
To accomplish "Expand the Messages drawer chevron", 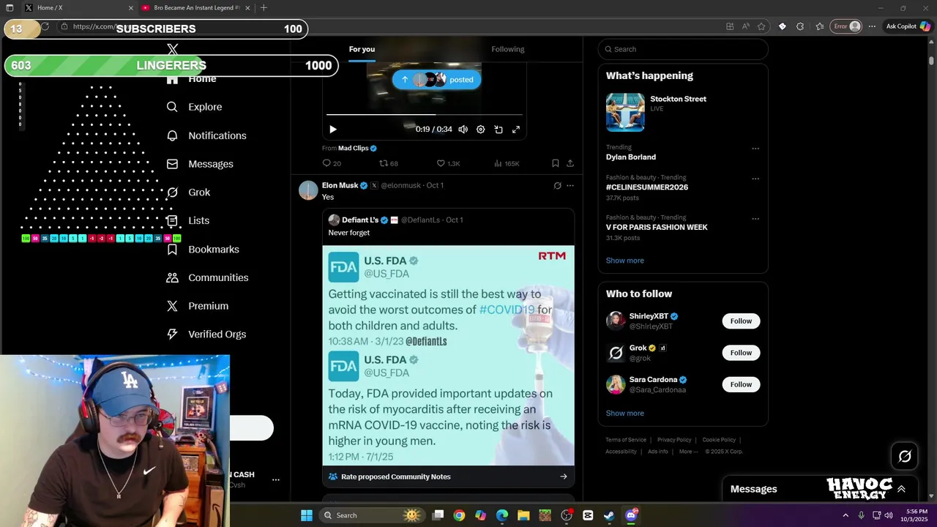I will coord(901,489).
